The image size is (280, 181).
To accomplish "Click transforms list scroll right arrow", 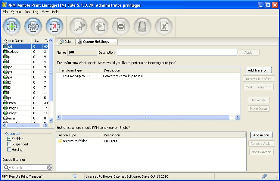I will tap(238, 117).
